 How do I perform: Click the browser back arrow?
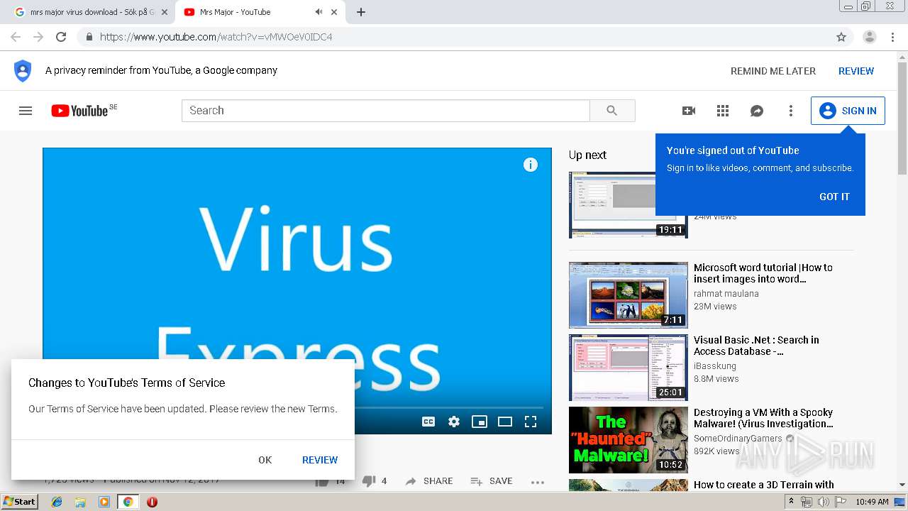(16, 37)
